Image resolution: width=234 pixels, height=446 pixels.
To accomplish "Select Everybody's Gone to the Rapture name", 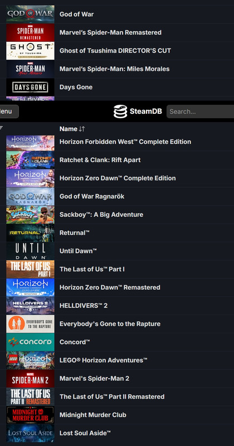I will [110, 324].
